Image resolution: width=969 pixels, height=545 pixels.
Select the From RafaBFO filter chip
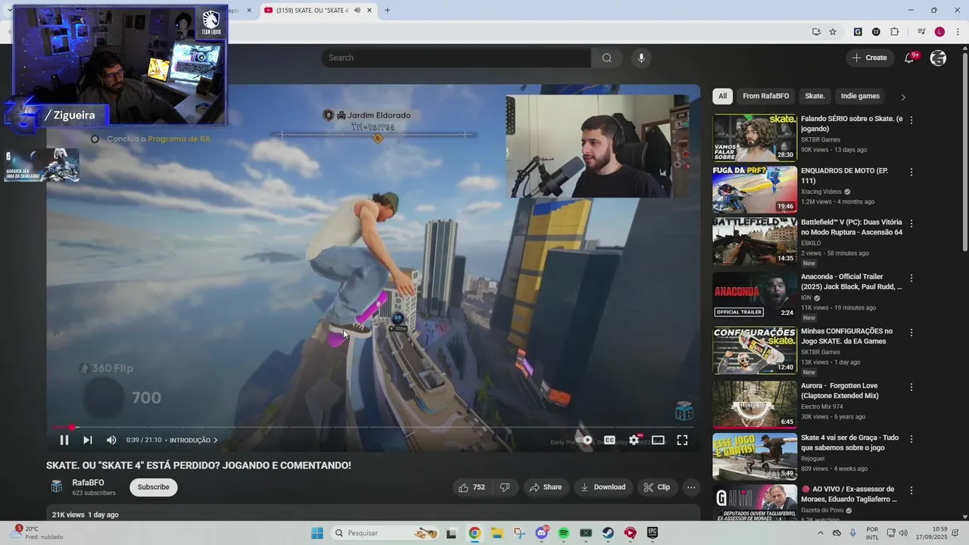(x=766, y=96)
